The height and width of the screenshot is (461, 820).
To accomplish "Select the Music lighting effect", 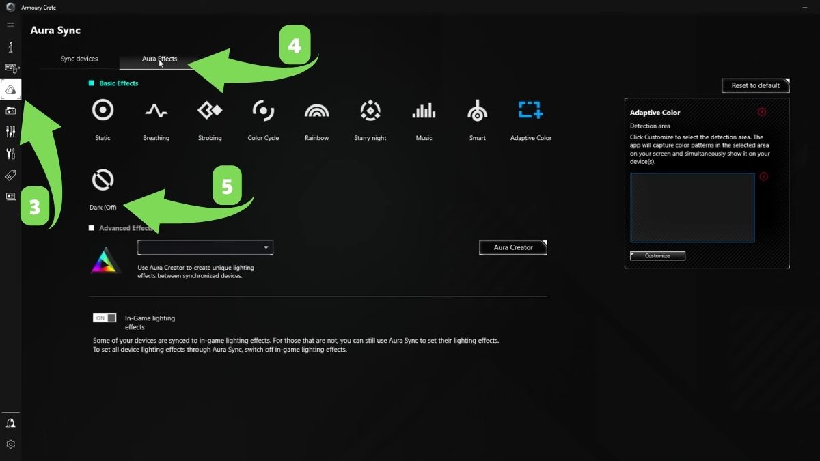I will click(x=424, y=119).
